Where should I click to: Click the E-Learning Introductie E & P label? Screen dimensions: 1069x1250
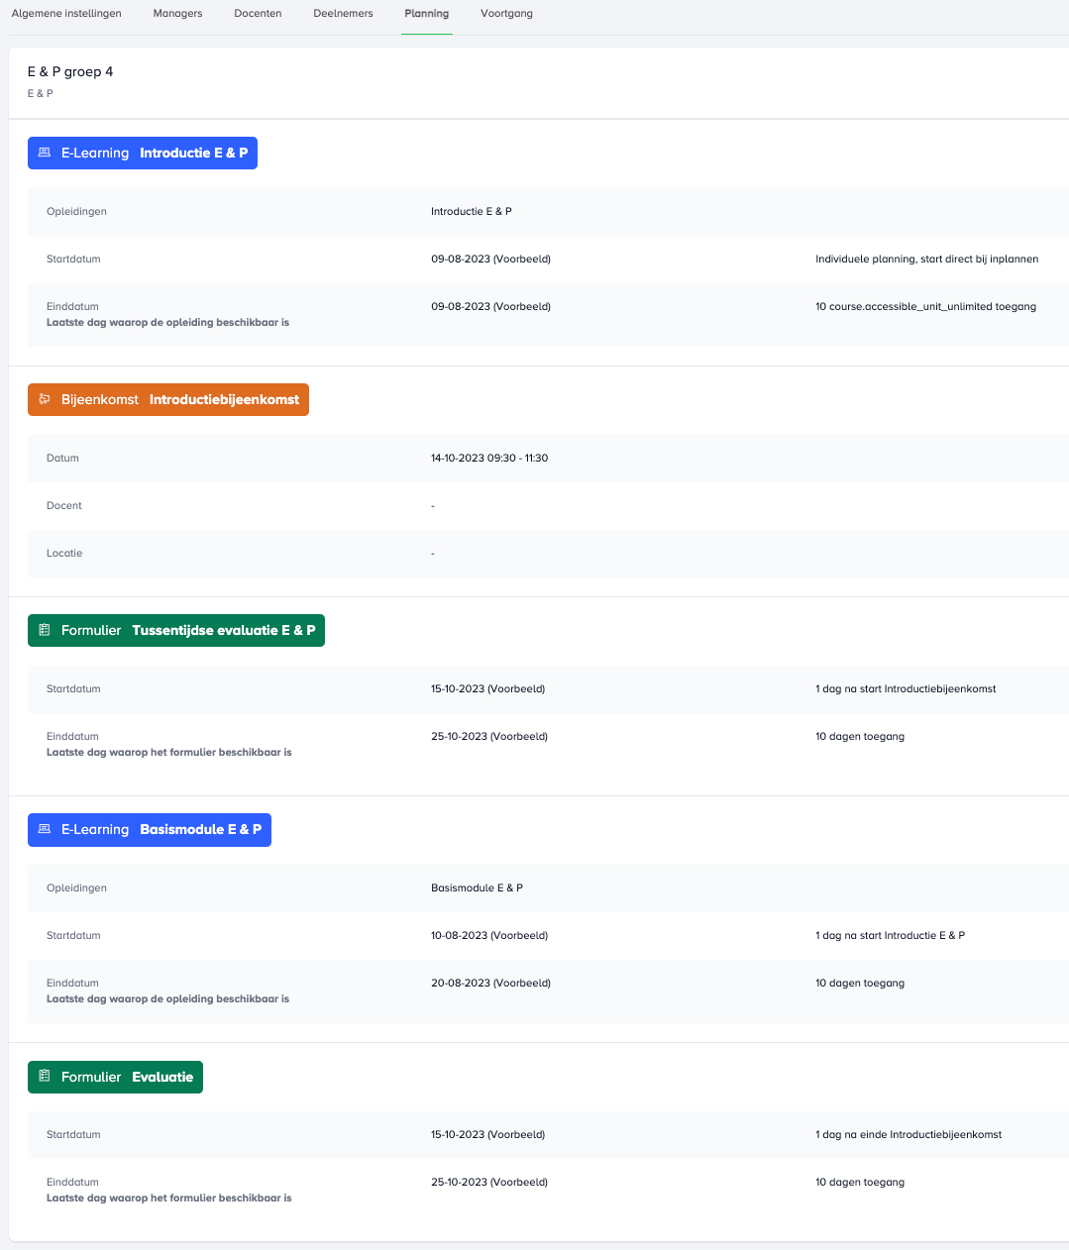(x=143, y=154)
